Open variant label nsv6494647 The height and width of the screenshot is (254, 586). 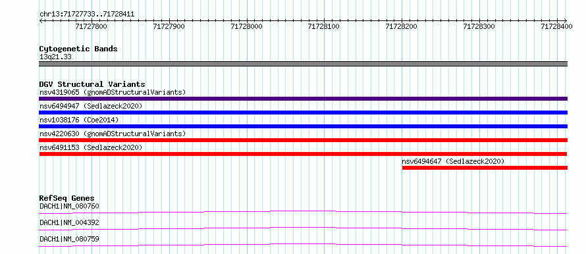pos(454,161)
